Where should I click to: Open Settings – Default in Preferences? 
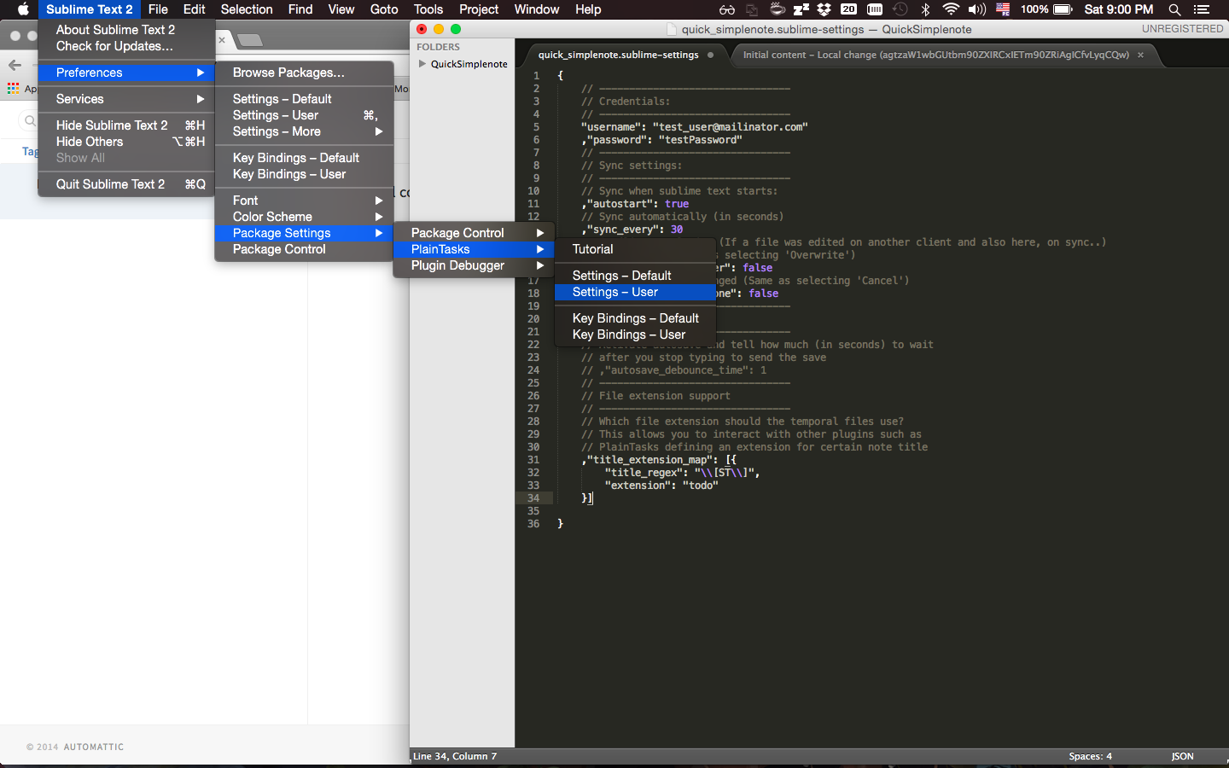(x=304, y=99)
